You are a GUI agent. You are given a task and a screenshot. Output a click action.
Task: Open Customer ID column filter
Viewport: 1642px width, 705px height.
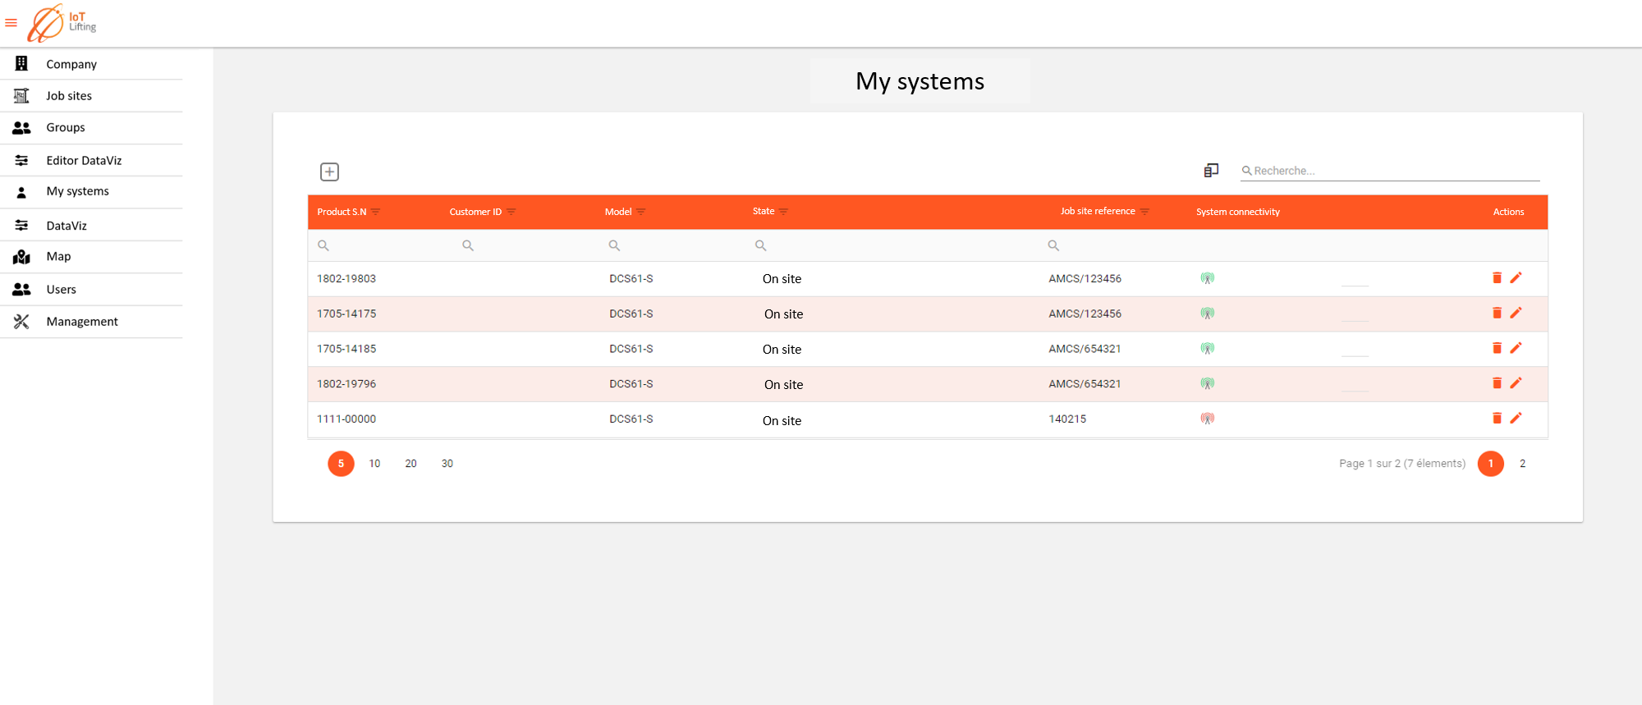click(x=511, y=212)
